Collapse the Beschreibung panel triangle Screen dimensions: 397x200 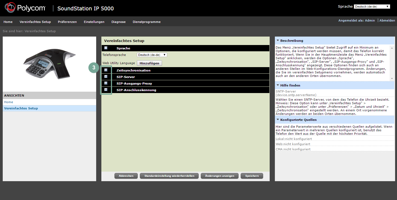coord(278,40)
